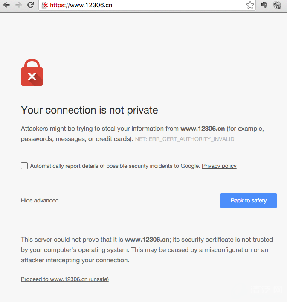Click the NET::ERR_CERT_AUTHORITY_INVALID error code
The image size is (287, 302).
[185, 139]
